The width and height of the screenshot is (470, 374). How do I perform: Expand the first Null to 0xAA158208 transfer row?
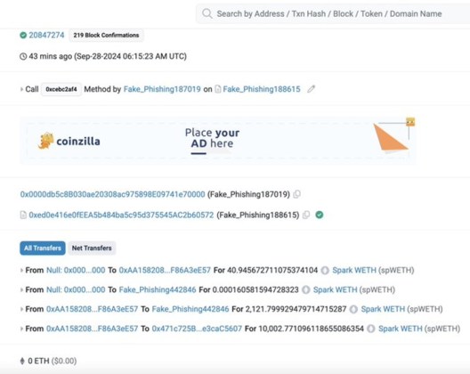click(x=21, y=271)
